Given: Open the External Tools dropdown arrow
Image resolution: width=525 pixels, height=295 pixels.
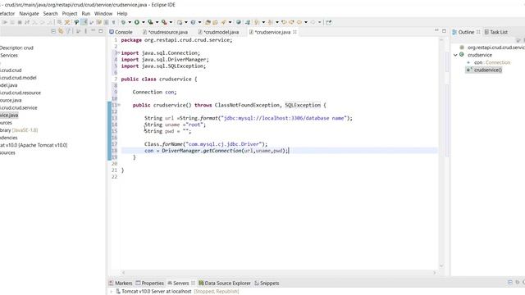Looking at the screenshot, I should coord(171,22).
